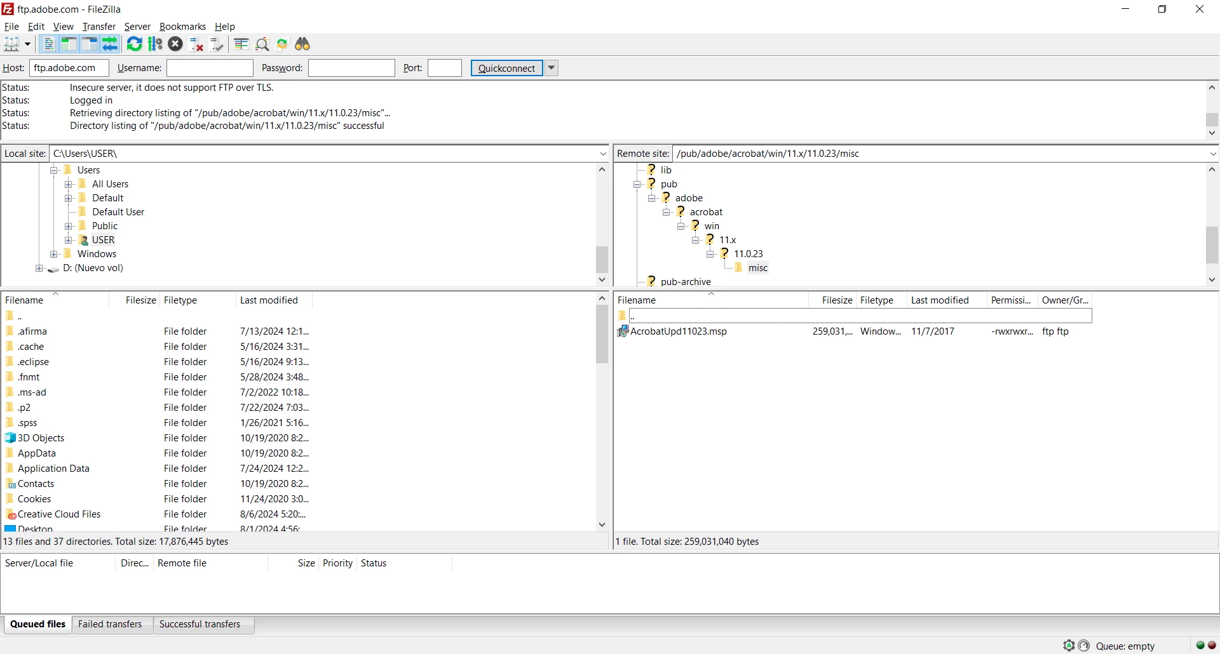1220x654 pixels.
Task: Select the AppData folder
Action: (37, 453)
